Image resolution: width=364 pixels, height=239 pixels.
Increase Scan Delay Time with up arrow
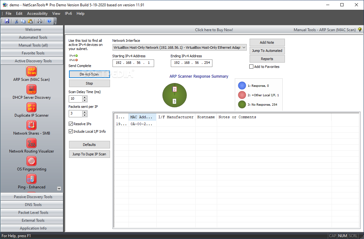[85, 97]
